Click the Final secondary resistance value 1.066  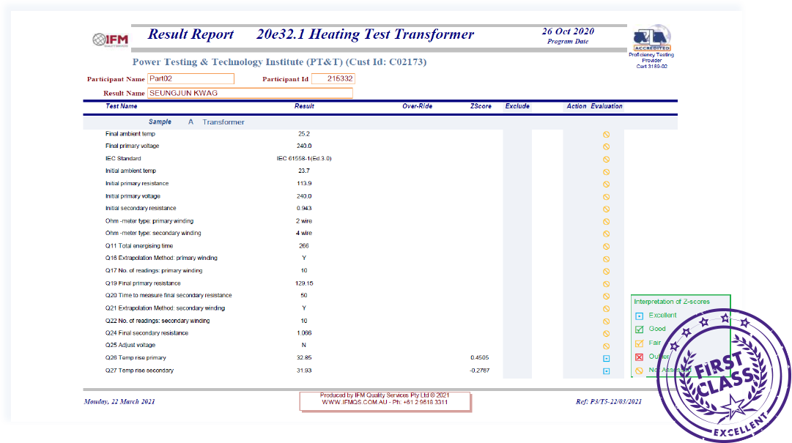(304, 333)
